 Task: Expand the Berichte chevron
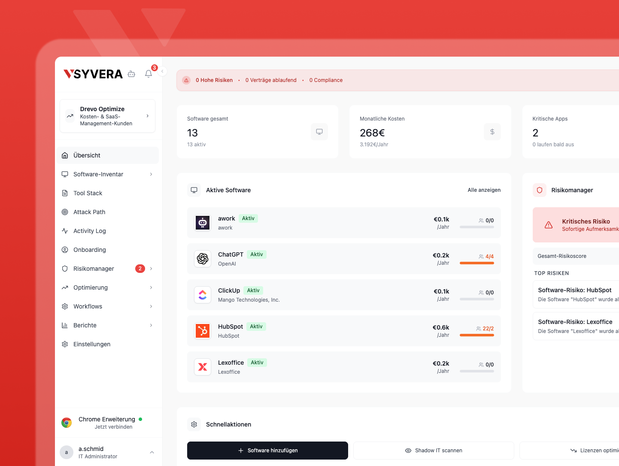point(151,325)
